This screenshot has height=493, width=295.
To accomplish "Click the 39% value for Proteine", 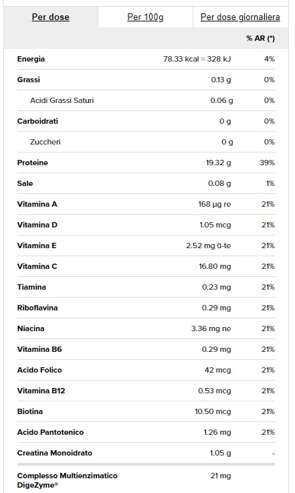I will (267, 163).
